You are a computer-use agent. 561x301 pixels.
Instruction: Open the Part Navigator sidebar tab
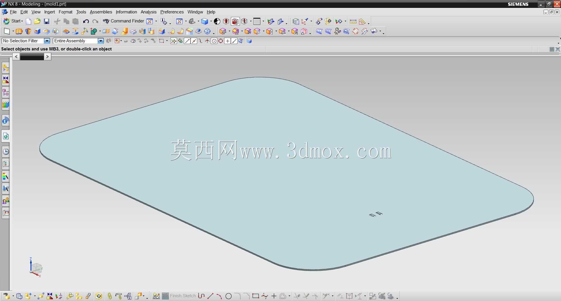point(6,92)
